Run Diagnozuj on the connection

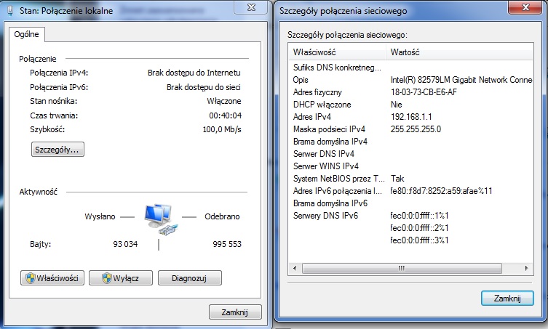[189, 277]
